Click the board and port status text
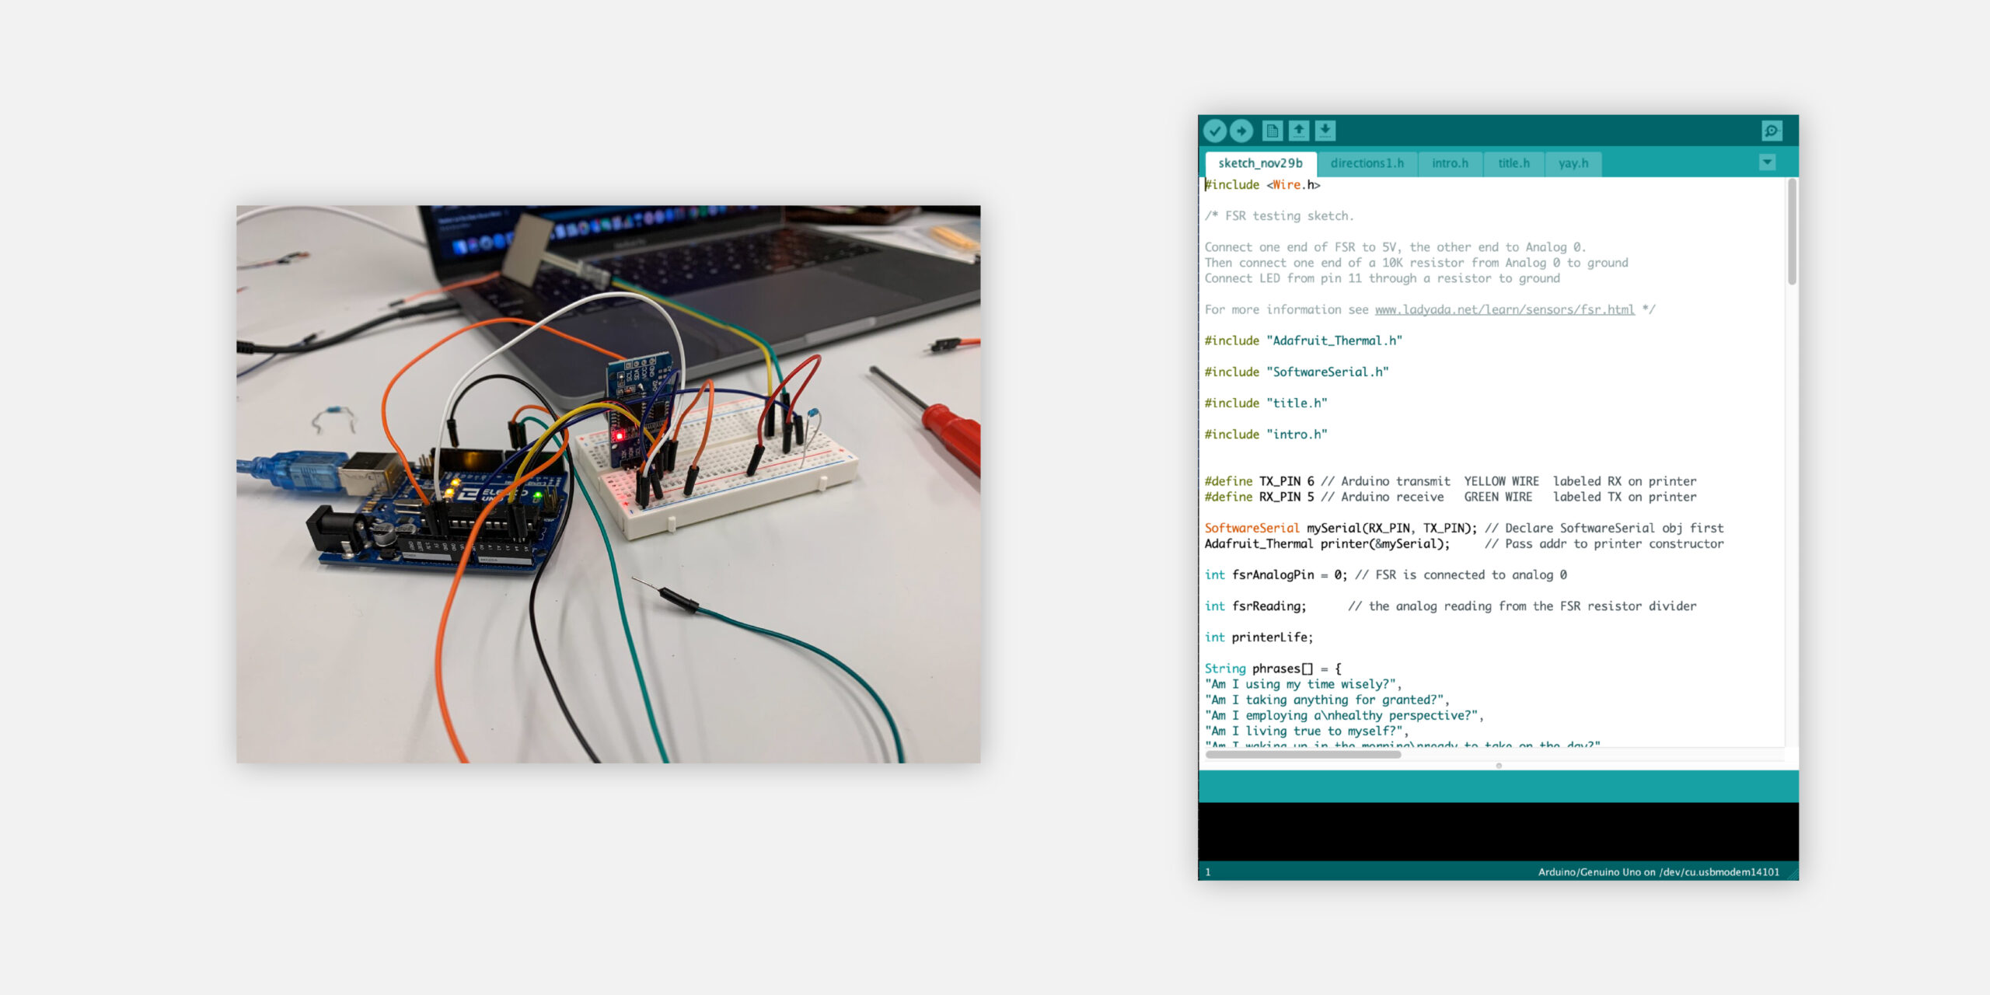The height and width of the screenshot is (995, 1990). (x=1658, y=872)
